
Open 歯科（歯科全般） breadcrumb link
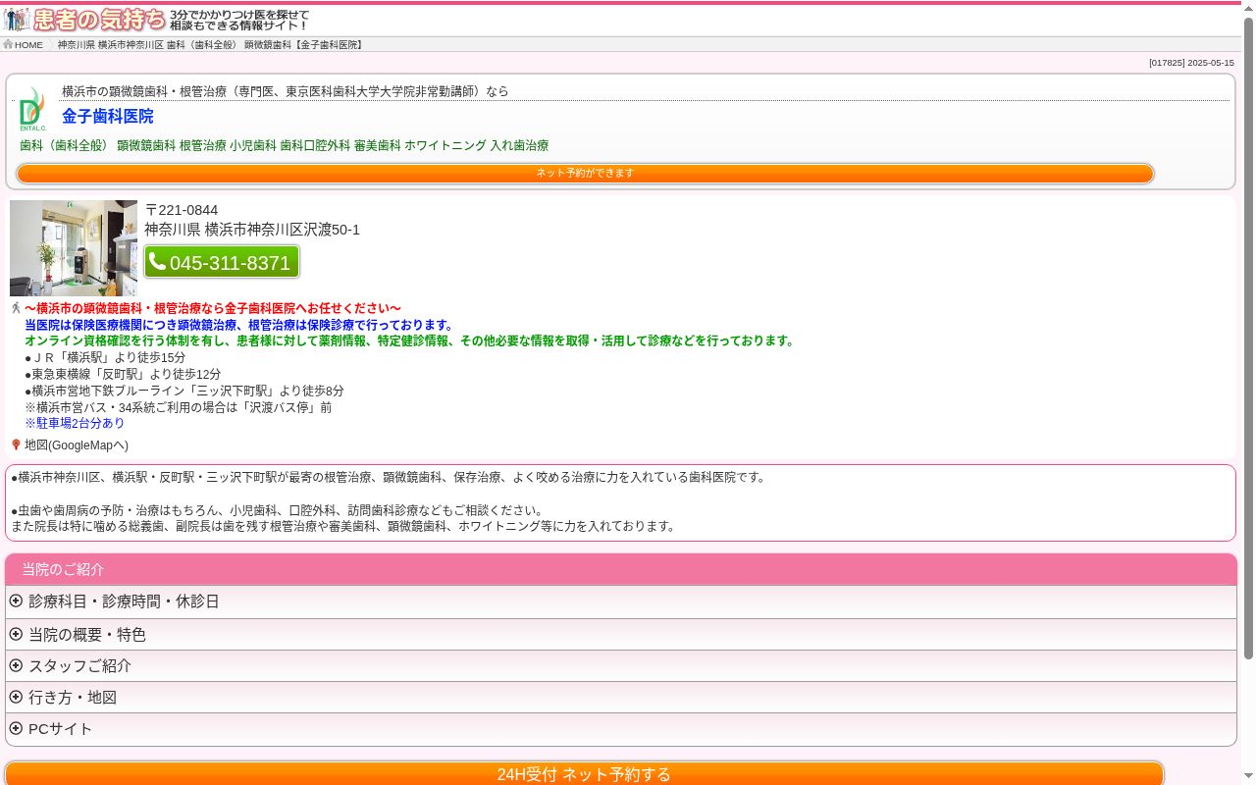203,45
